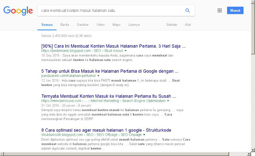This screenshot has width=255, height=156.
Task: Expand dropdown arrow next to bersosial.com URL
Action: pos(168,101)
